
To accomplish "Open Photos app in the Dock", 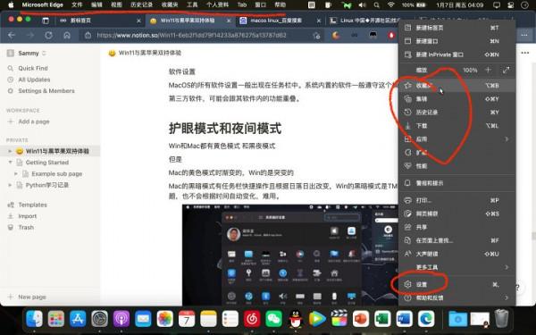I will pos(164,319).
